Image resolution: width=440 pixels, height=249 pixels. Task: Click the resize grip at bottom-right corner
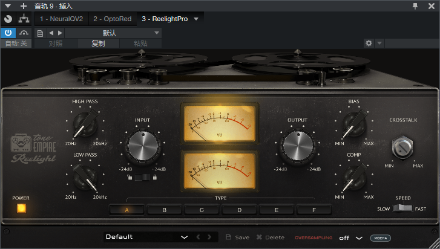435,244
